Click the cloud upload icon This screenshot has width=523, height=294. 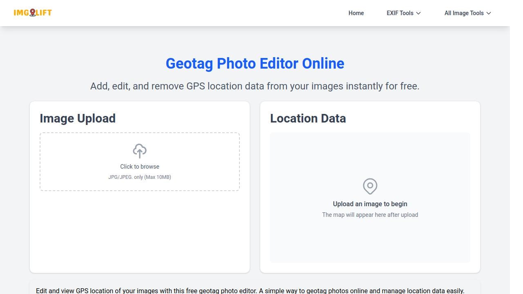tap(140, 151)
